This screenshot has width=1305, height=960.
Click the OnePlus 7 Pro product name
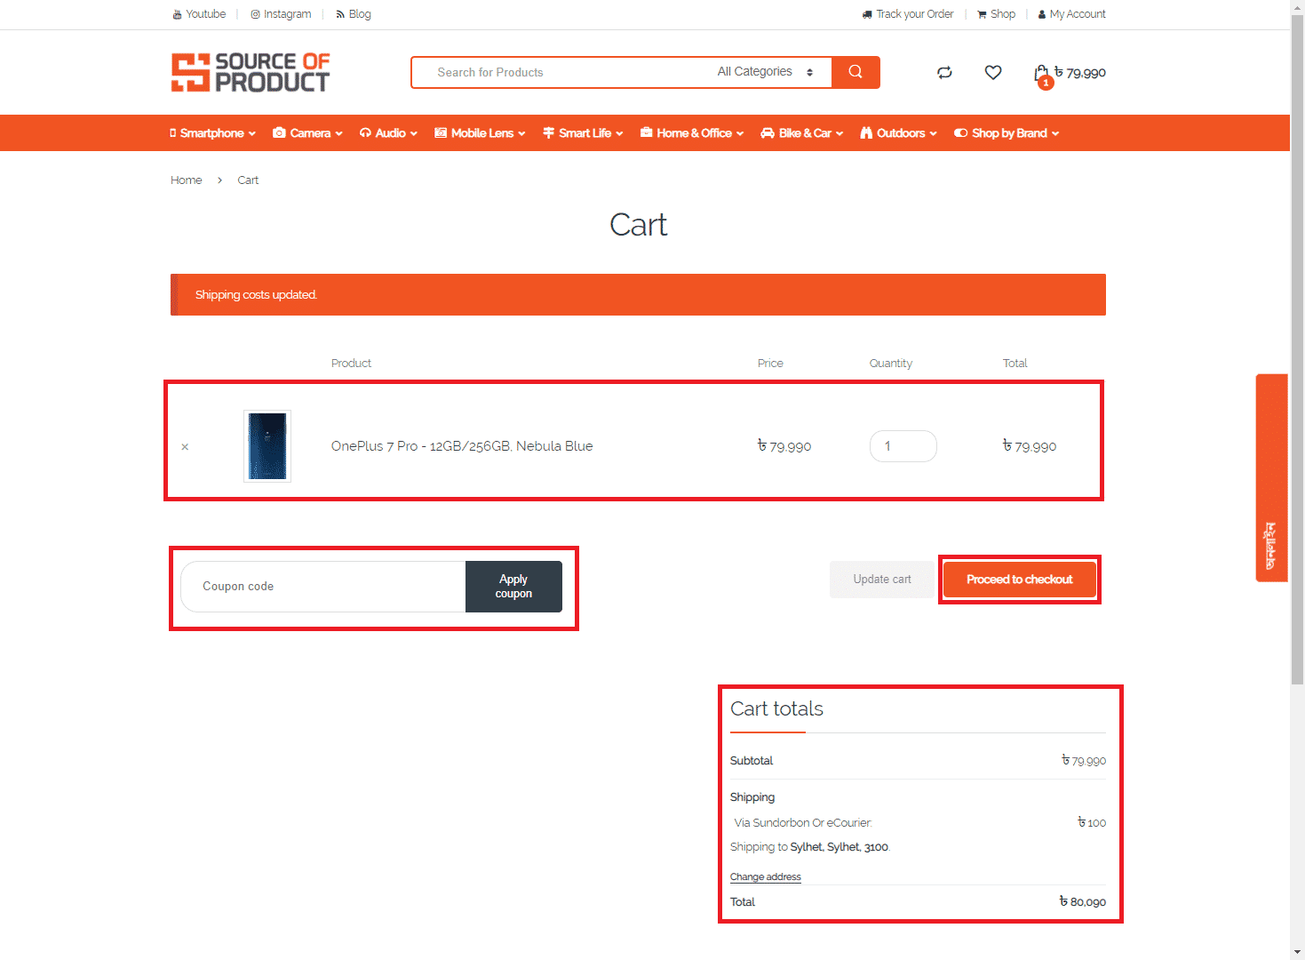tap(462, 446)
